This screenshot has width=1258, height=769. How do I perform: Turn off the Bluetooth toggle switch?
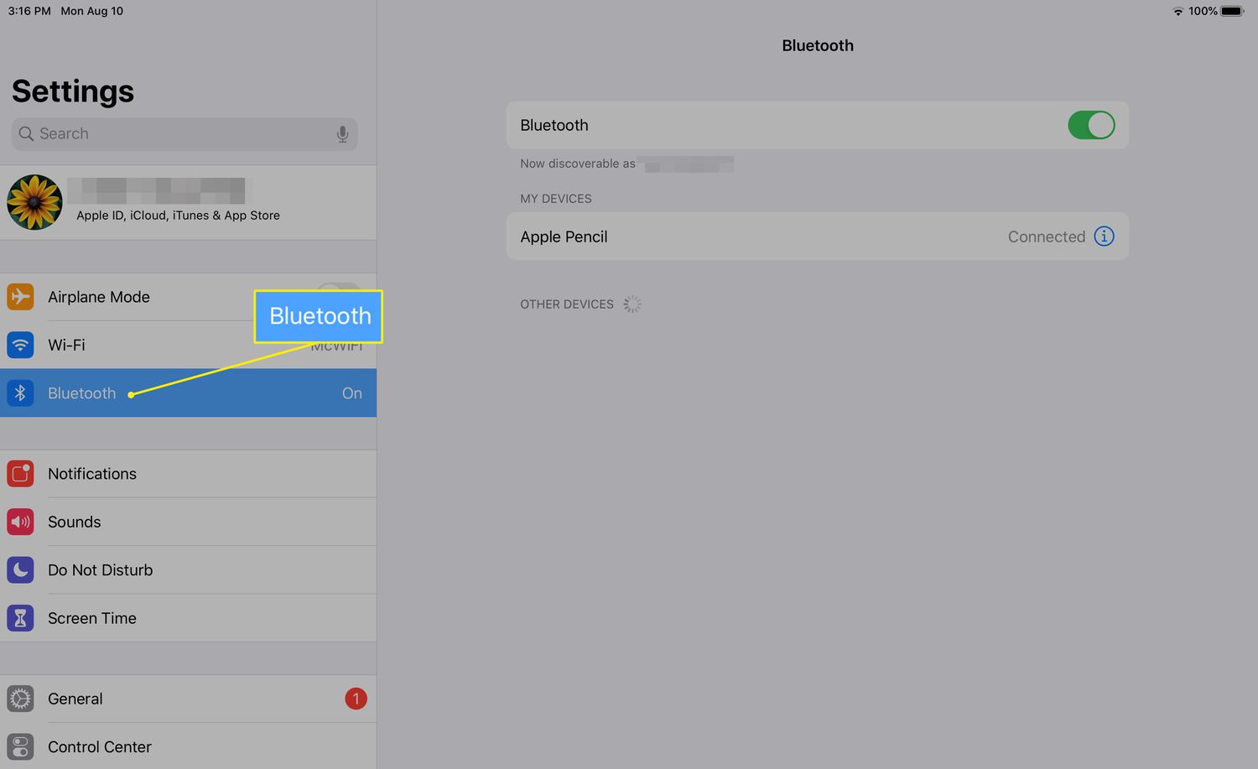[x=1090, y=125]
